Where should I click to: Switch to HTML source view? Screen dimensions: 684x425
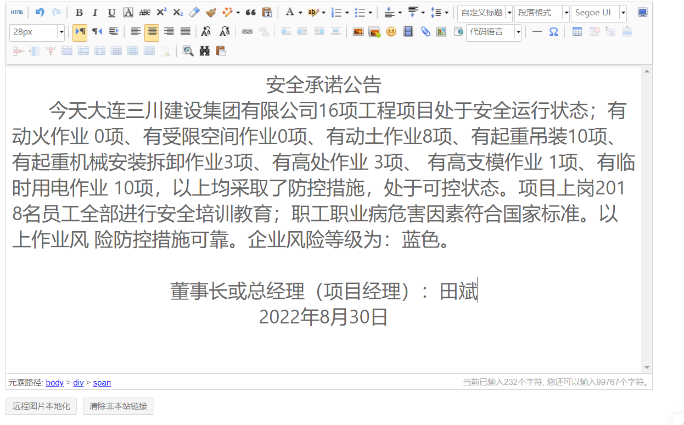click(x=17, y=12)
